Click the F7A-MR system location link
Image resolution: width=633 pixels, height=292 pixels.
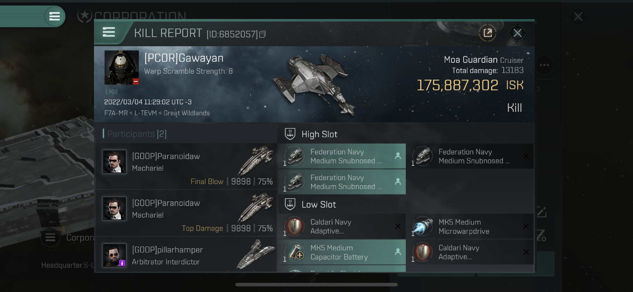coord(116,113)
